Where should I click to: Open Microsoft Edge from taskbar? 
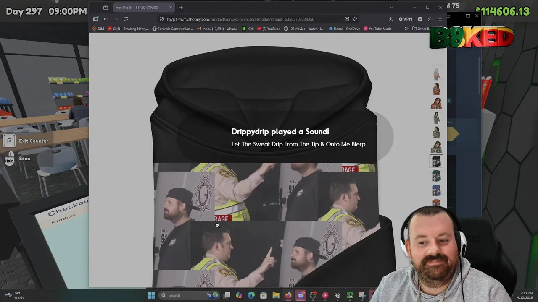coord(251,295)
